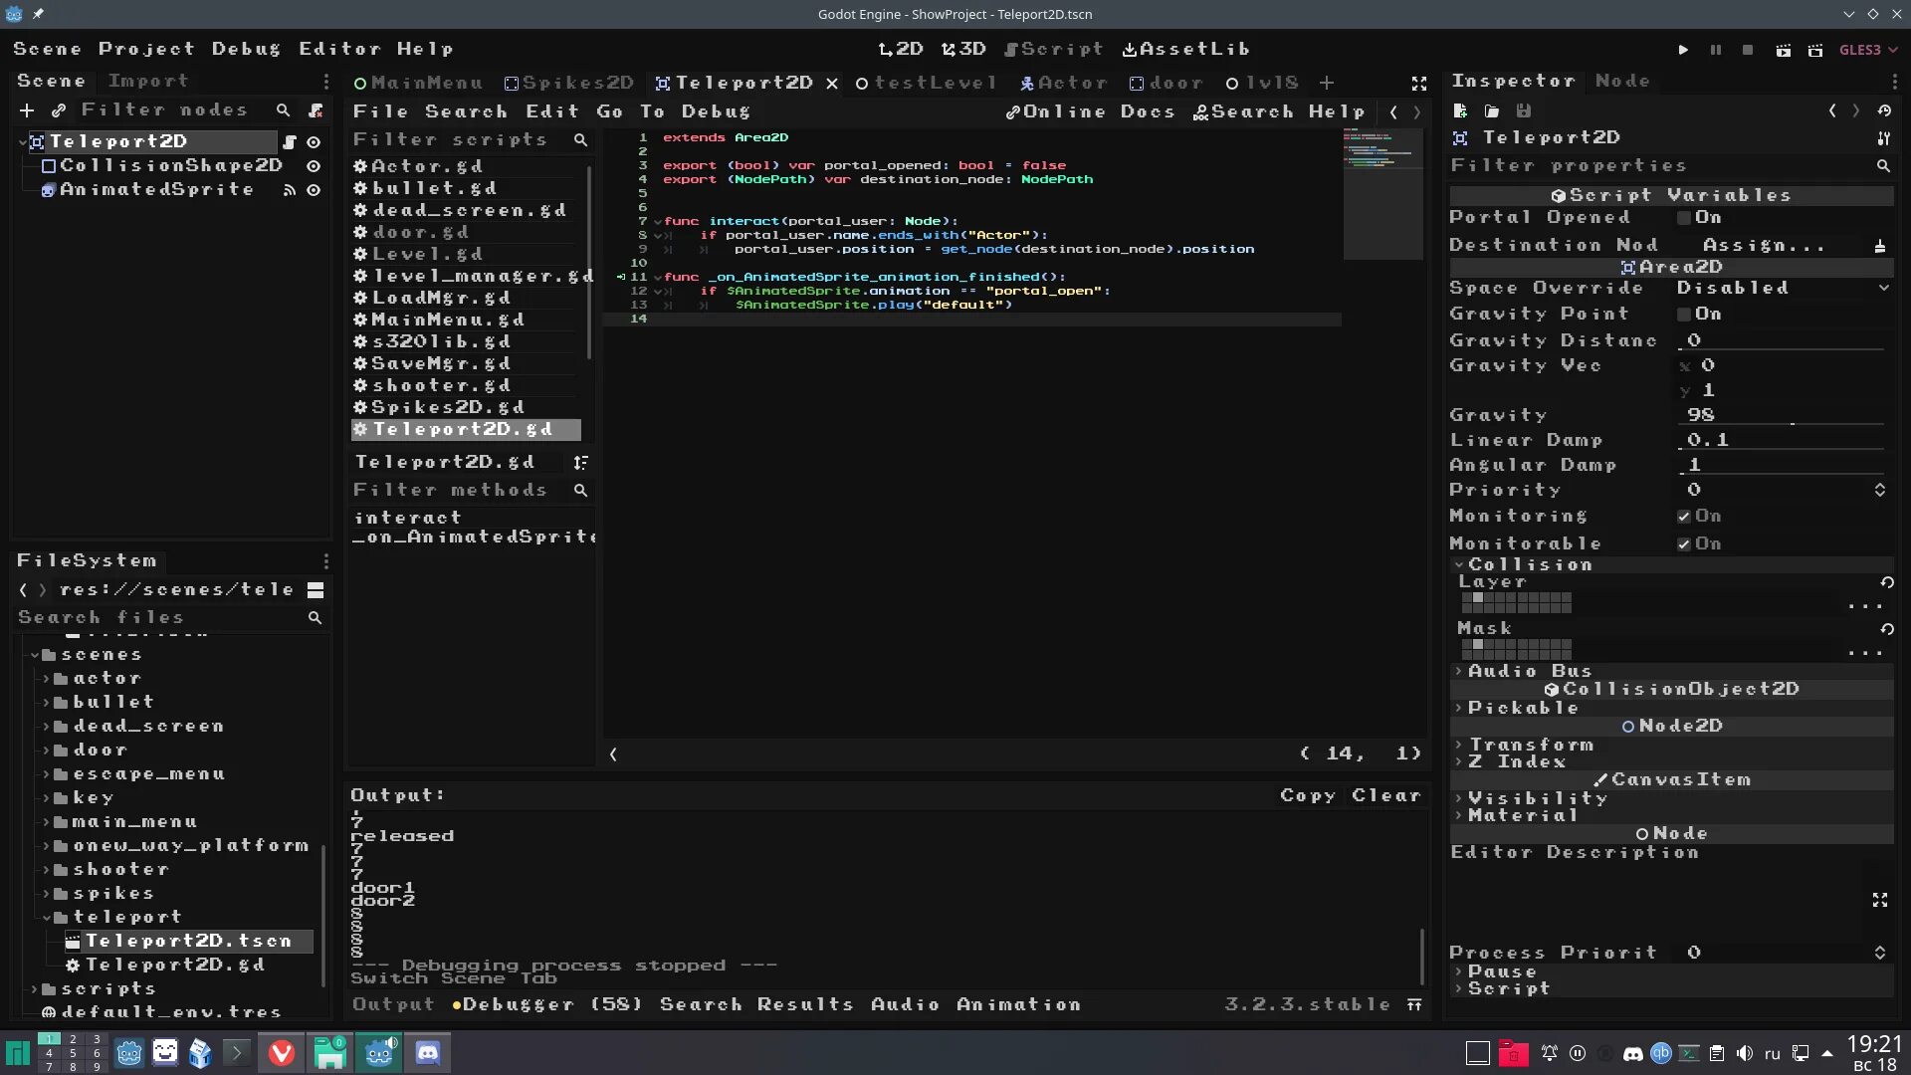Expand the Transform section
The image size is (1911, 1075).
tap(1531, 745)
